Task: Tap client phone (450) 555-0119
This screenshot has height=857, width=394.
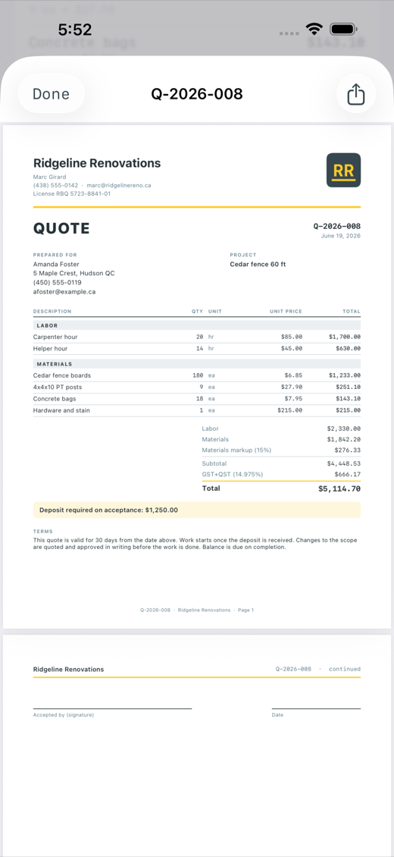Action: click(x=58, y=283)
